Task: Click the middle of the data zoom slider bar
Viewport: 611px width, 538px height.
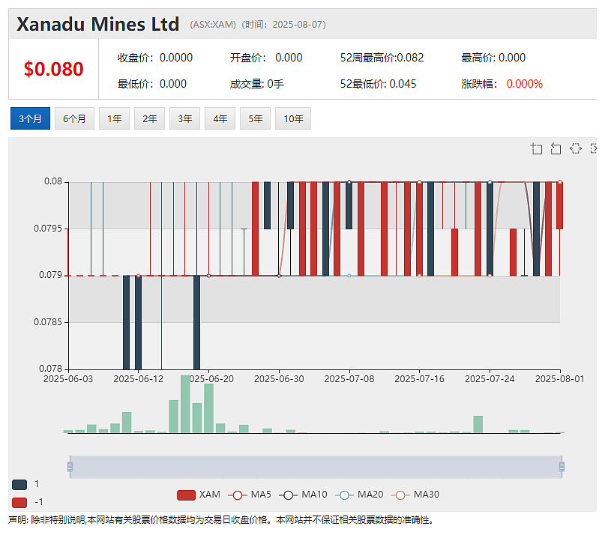Action: coord(316,467)
